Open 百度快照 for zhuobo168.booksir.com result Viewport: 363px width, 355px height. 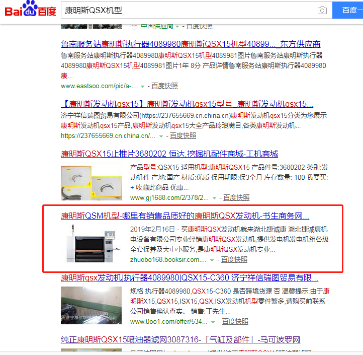click(x=234, y=259)
